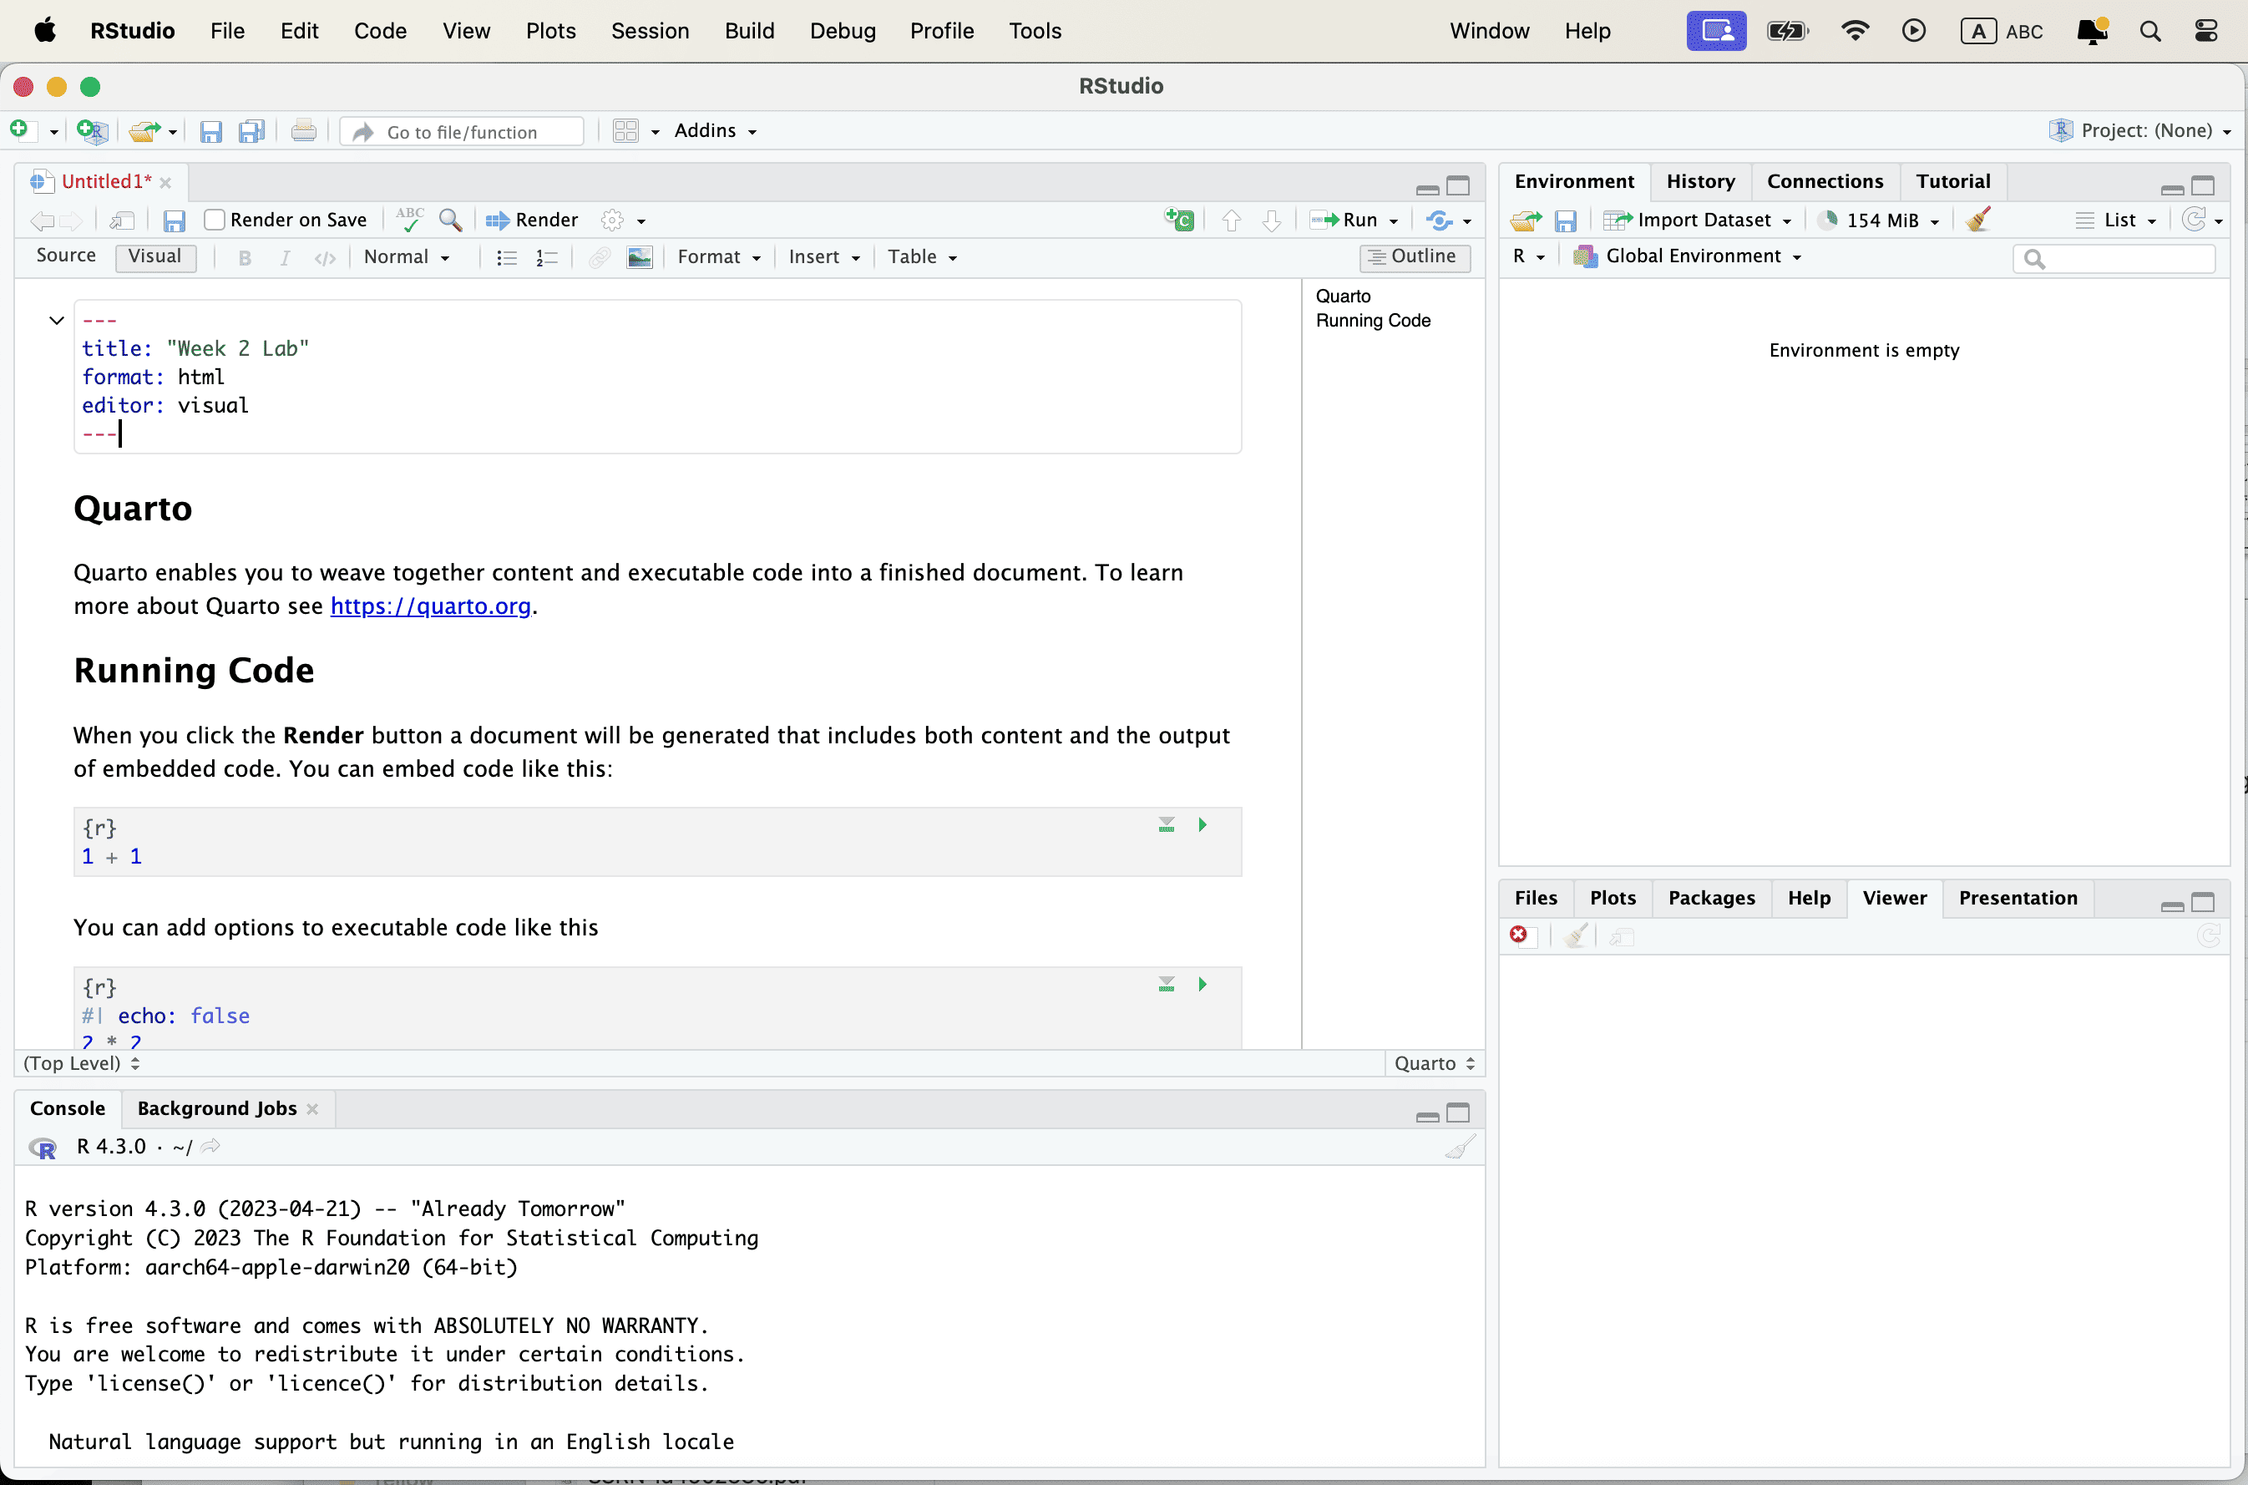Open the Session menu
This screenshot has width=2248, height=1485.
pos(649,30)
